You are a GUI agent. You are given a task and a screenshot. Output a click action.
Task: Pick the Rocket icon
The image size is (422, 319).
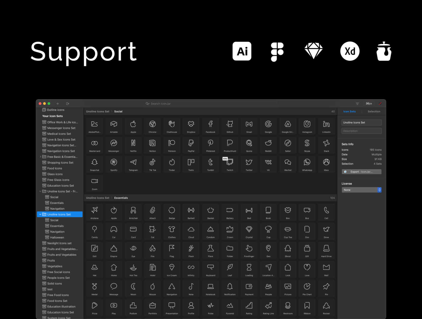tap(326, 308)
